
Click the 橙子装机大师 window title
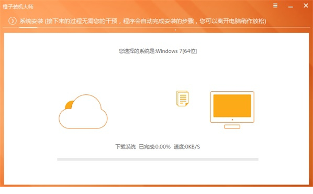pyautogui.click(x=18, y=7)
